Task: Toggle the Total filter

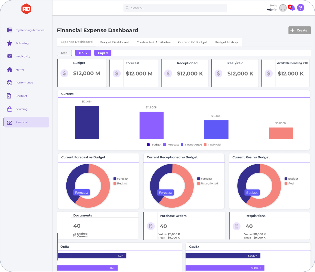Action: [x=64, y=53]
